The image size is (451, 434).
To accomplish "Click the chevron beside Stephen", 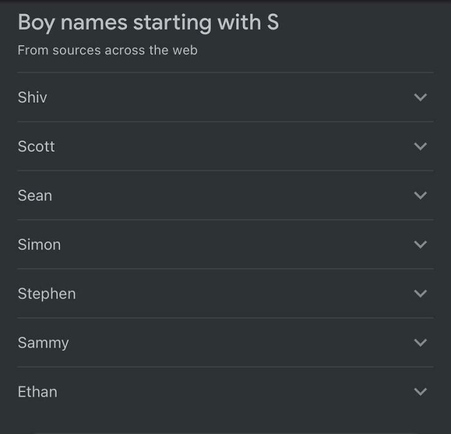I will point(420,293).
